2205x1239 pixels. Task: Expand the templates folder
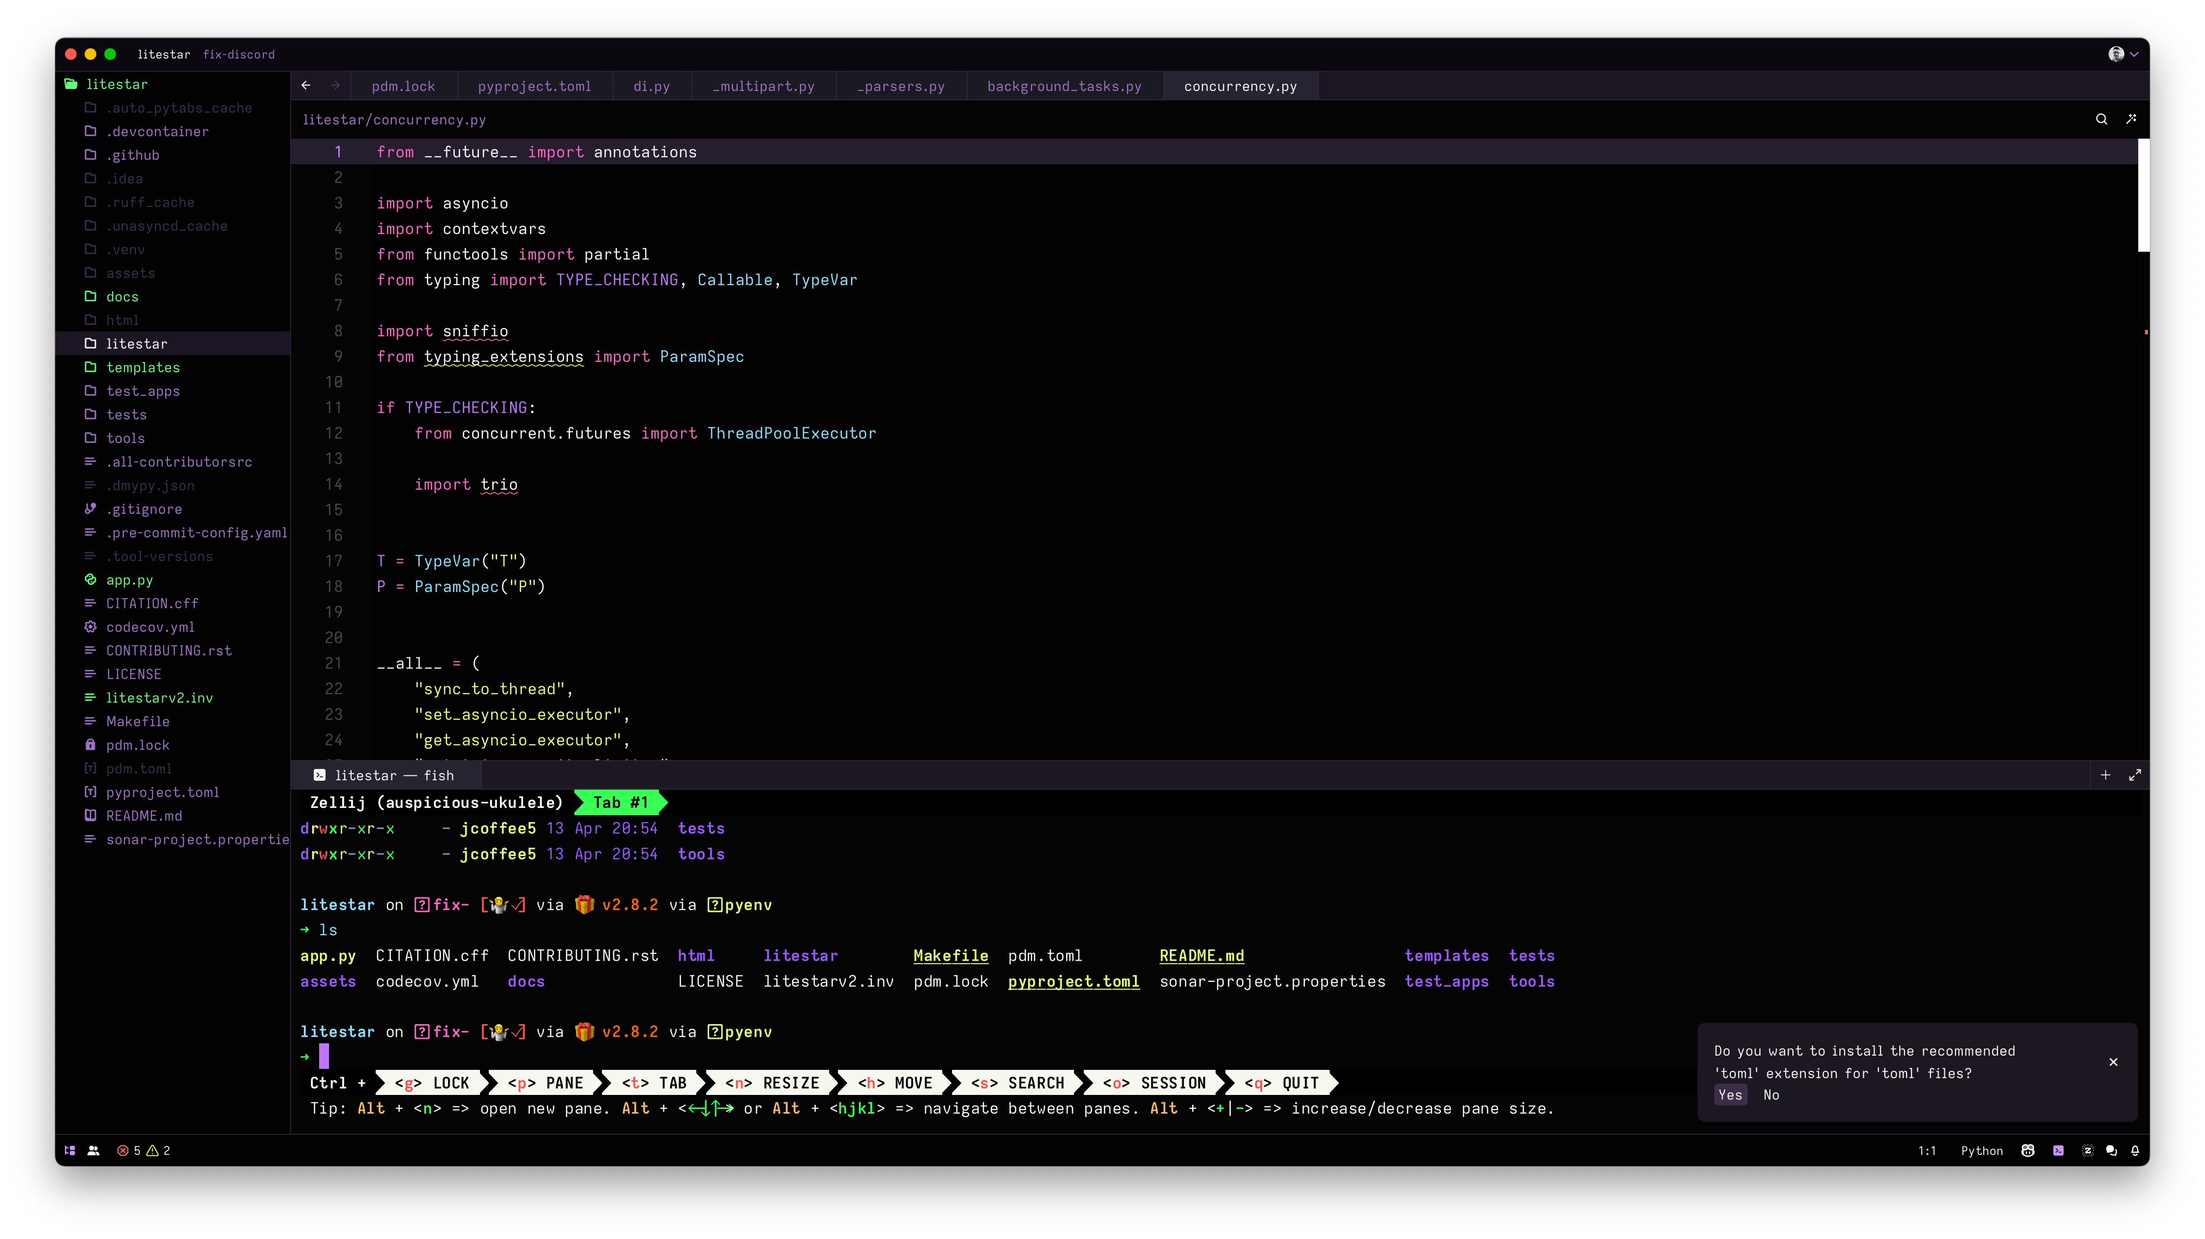click(x=143, y=367)
